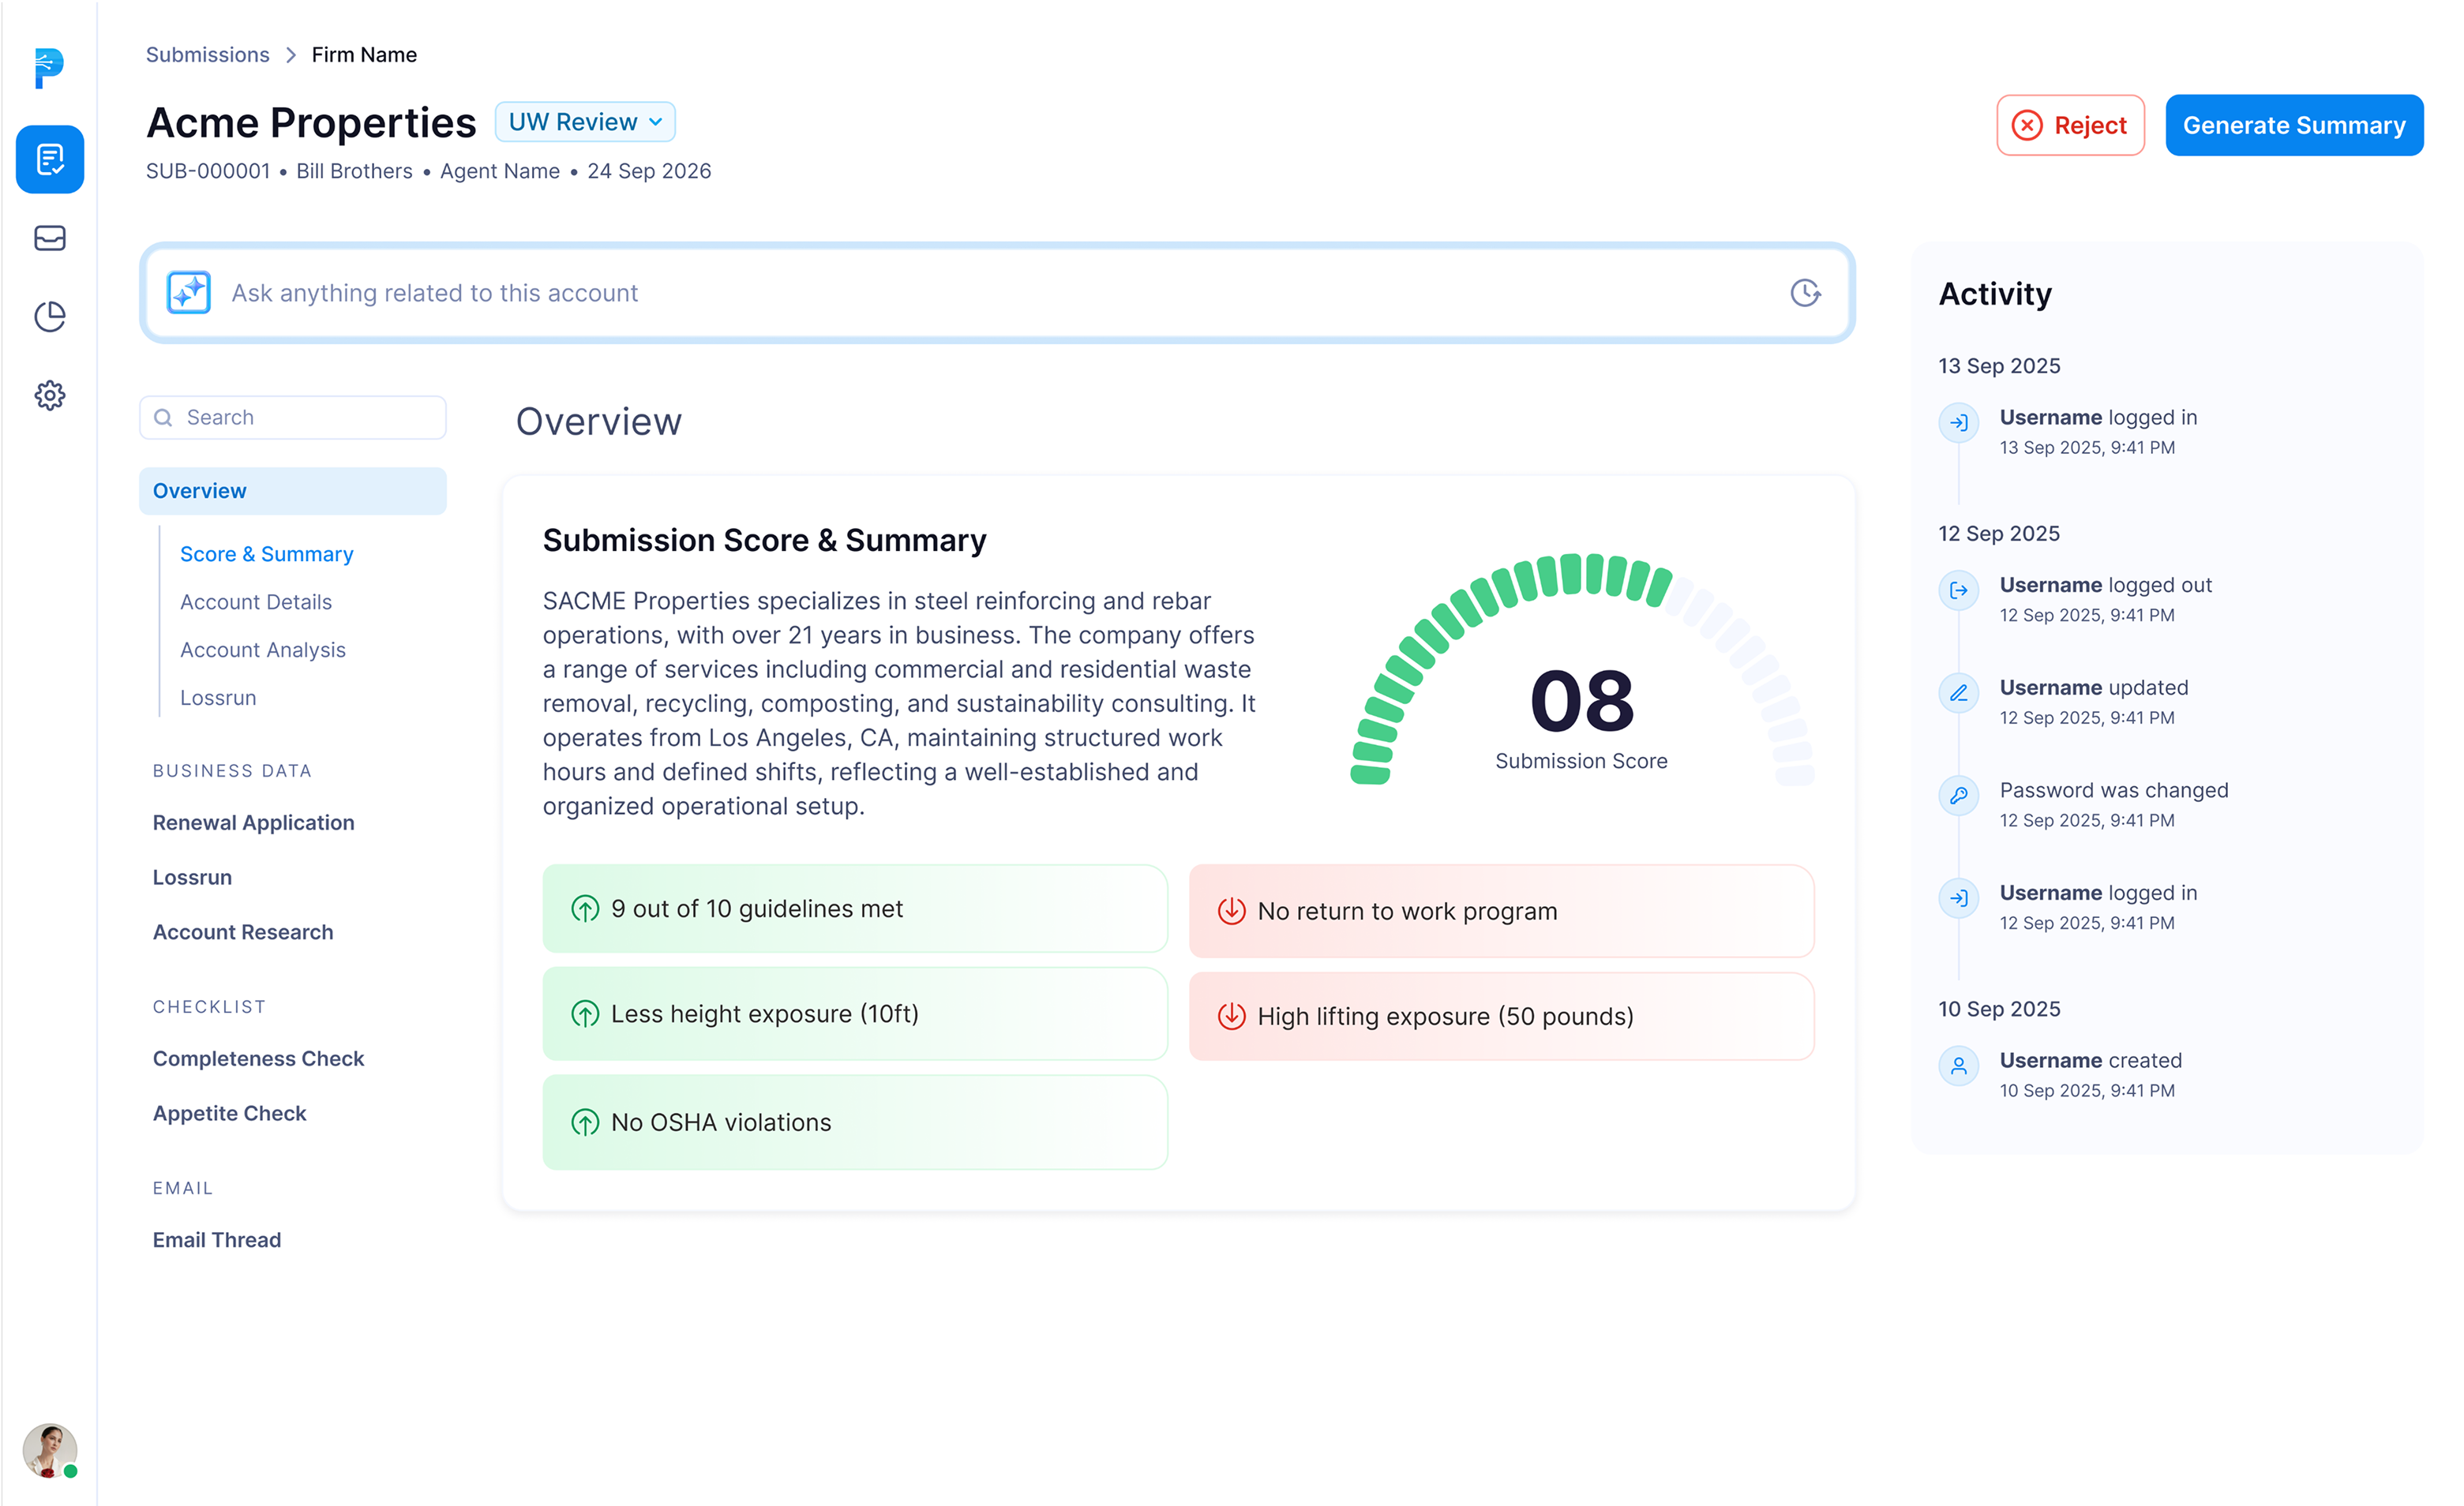The height and width of the screenshot is (1506, 2464).
Task: Click the Generate Summary button
Action: 2293,125
